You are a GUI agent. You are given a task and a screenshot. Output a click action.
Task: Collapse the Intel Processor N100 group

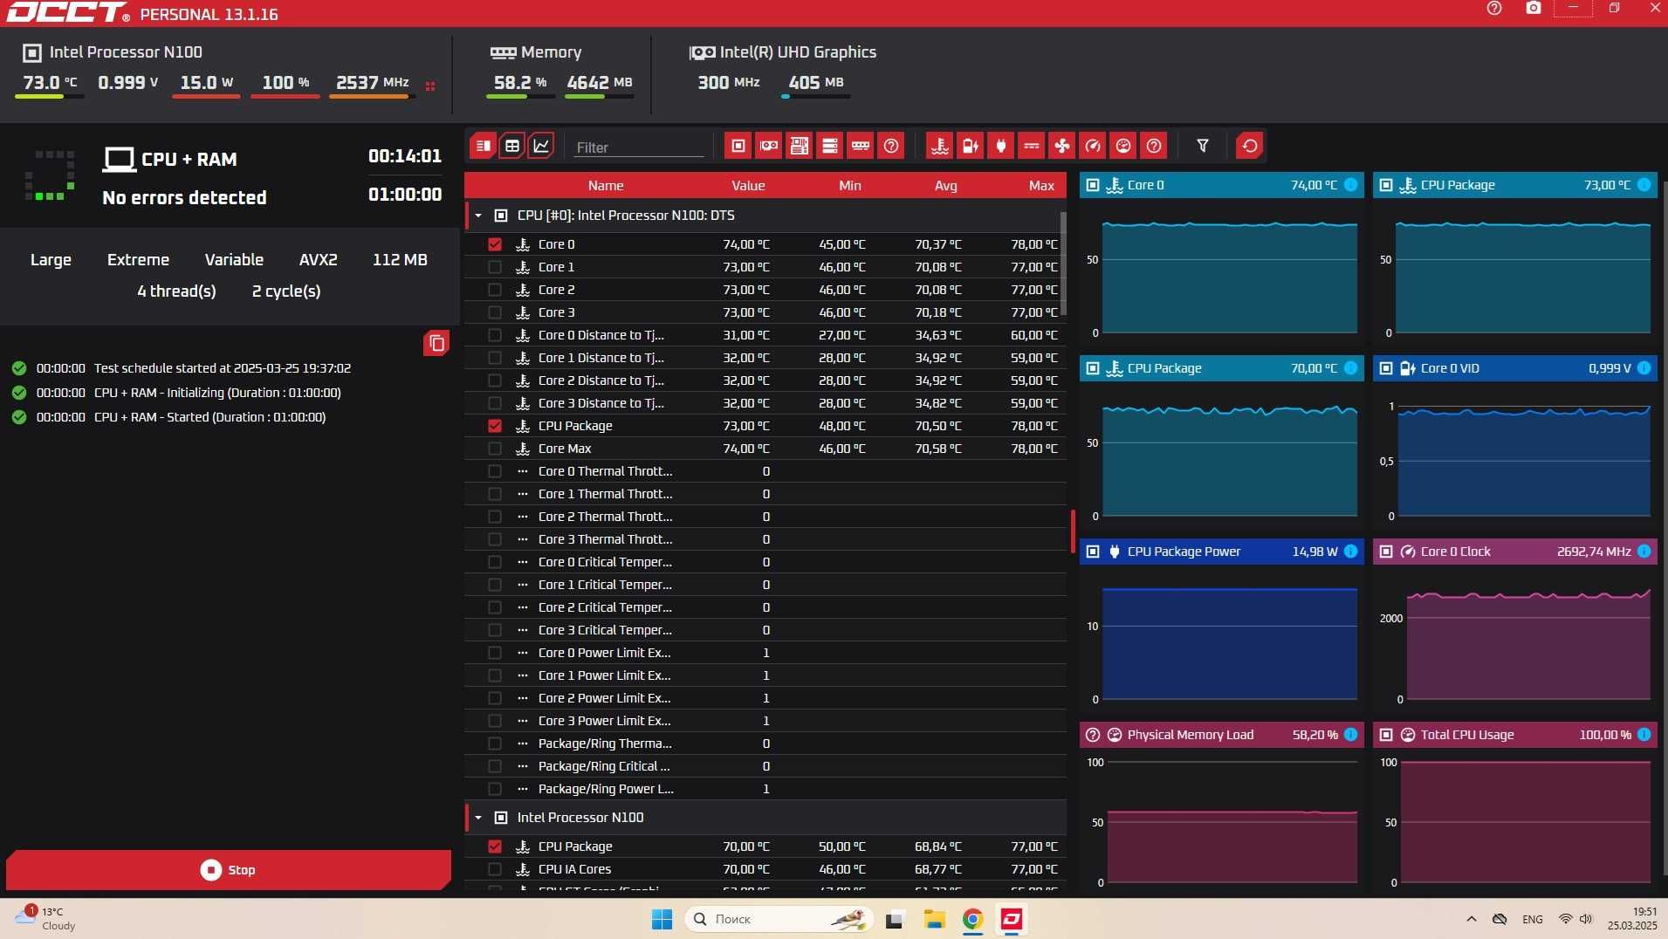478,818
